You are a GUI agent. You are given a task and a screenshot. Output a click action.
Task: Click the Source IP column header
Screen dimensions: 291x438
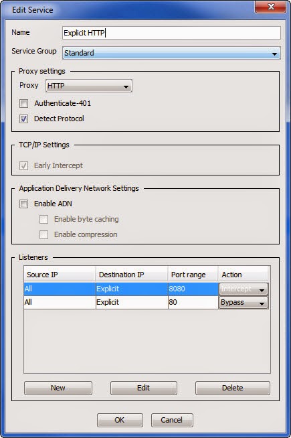(x=60, y=275)
